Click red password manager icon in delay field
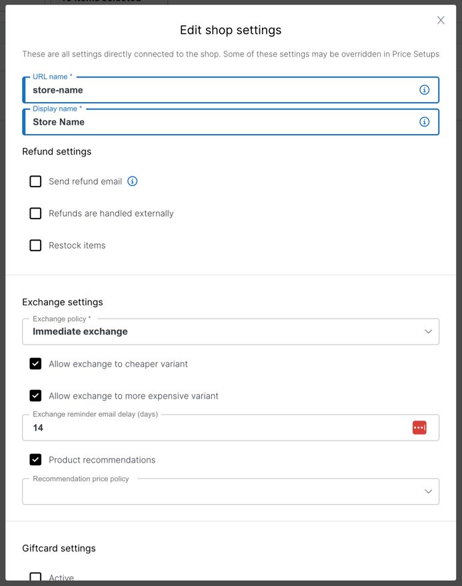 click(x=419, y=428)
